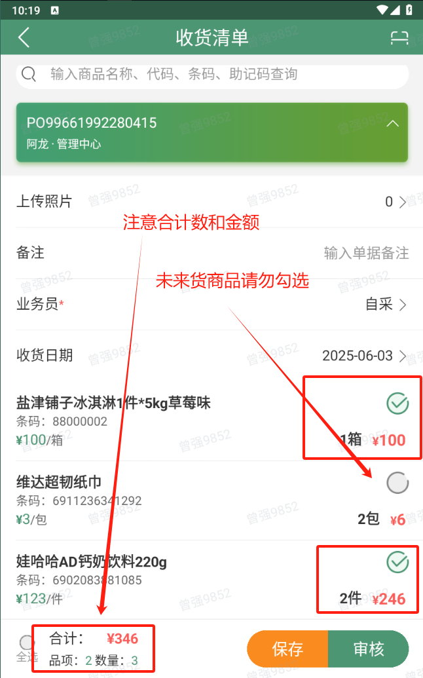Viewport: 423px width, 678px height.
Task: Tap the back arrow in header
Action: pos(24,37)
